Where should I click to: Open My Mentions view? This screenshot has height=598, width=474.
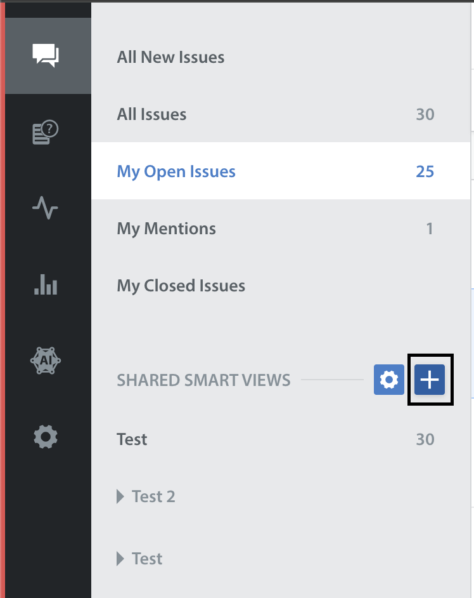point(166,229)
